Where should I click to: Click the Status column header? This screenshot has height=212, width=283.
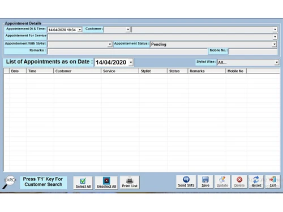click(x=178, y=71)
